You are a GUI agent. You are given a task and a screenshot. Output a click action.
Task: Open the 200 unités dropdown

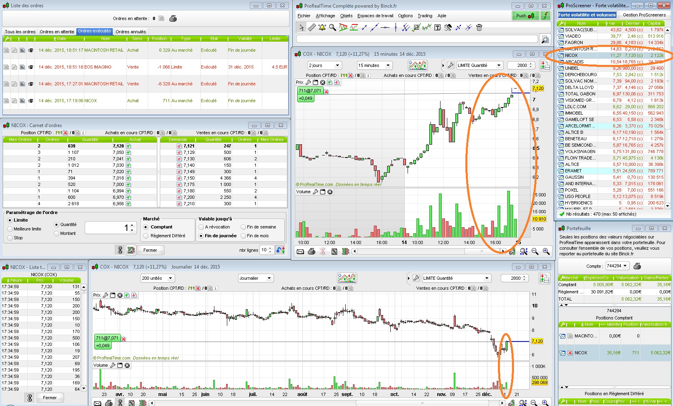(157, 278)
